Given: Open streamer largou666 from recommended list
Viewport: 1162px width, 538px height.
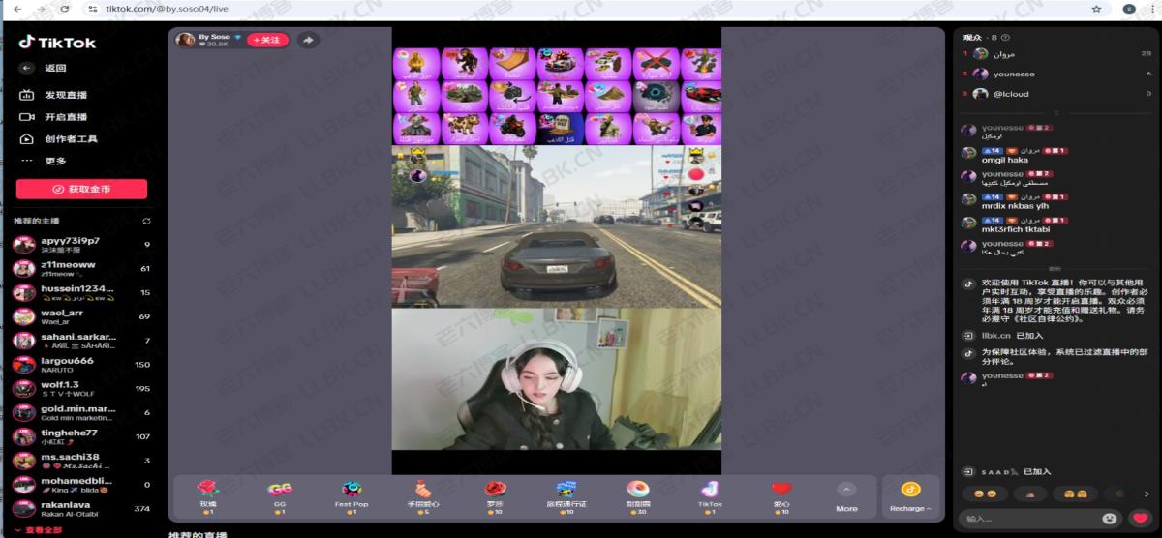Looking at the screenshot, I should point(81,365).
